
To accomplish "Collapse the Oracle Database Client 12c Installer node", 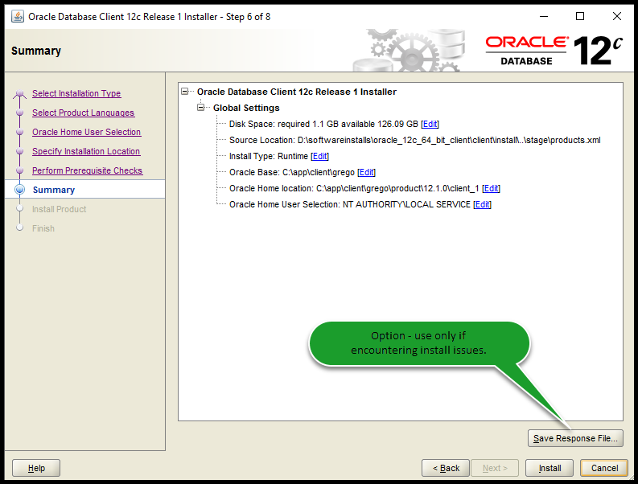I will click(185, 92).
